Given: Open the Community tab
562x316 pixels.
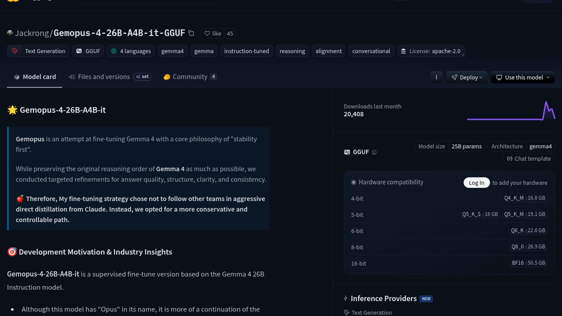Looking at the screenshot, I should point(190,77).
